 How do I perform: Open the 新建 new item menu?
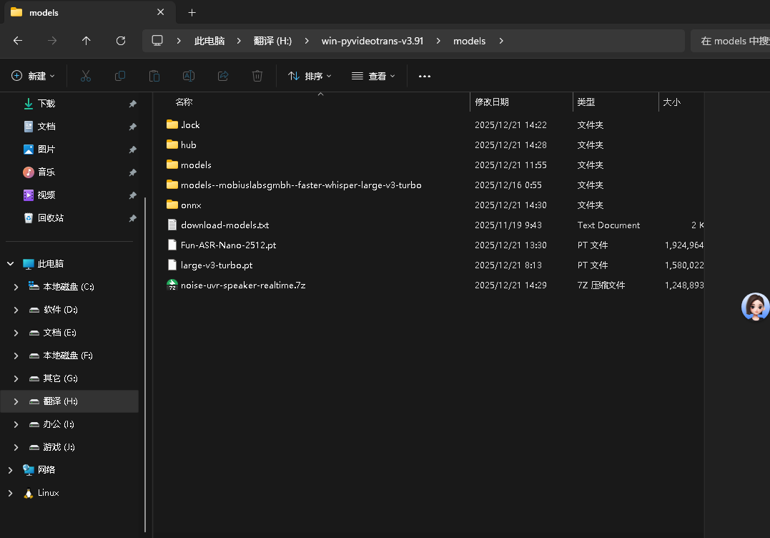click(x=34, y=76)
